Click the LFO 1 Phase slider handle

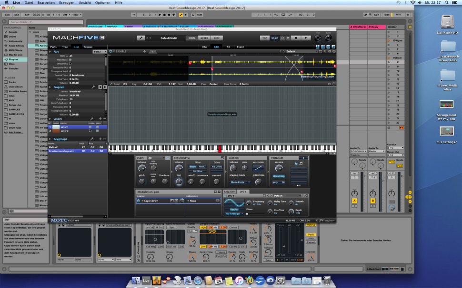point(247,214)
